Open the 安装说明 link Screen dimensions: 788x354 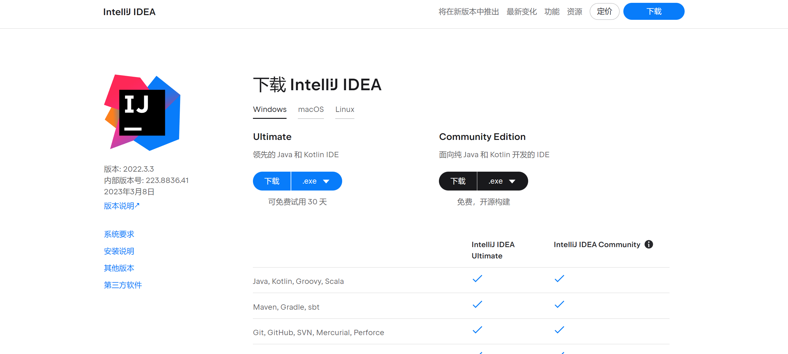119,251
